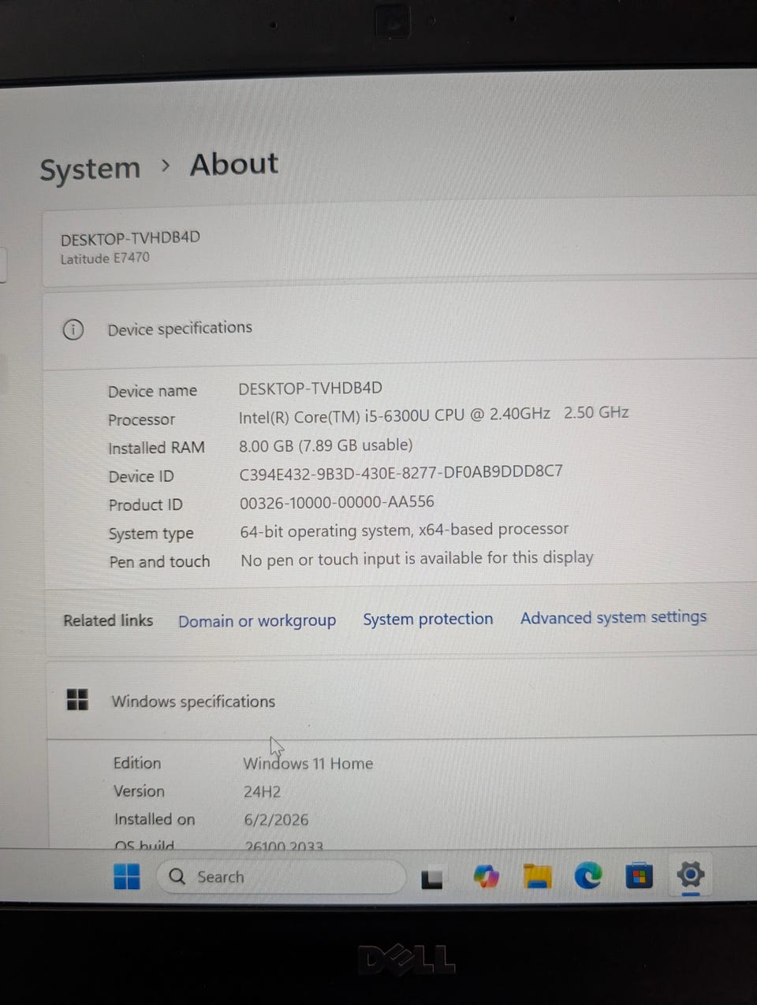Click the Edition label
Screen dimensions: 757x1005
[136, 763]
